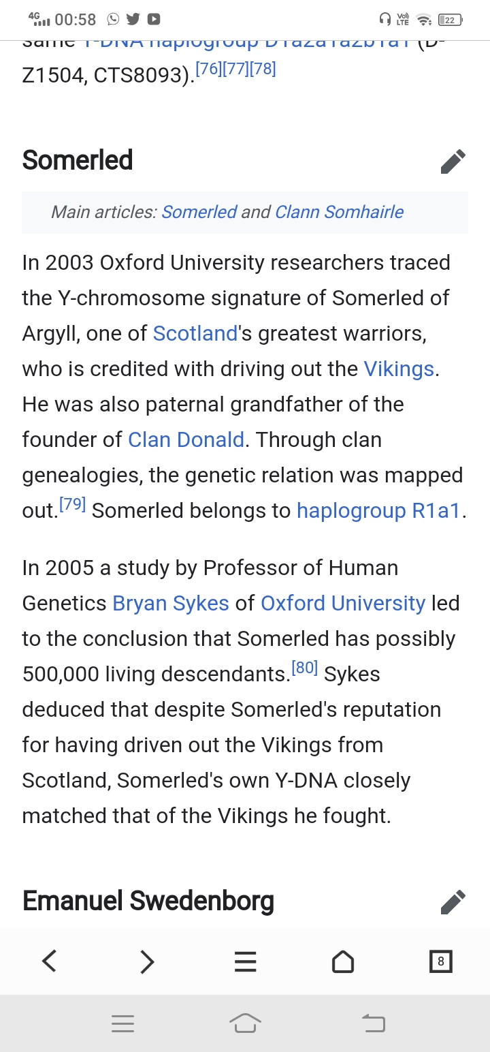Open the Oxford University link
Screen dimensions: 490x1052
tap(343, 603)
